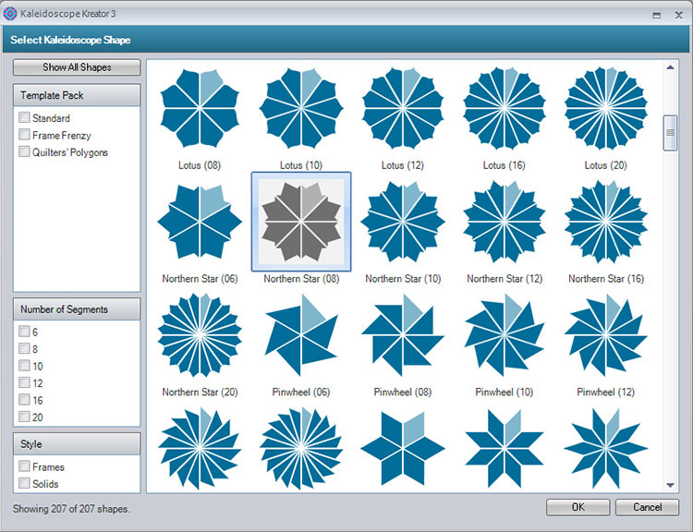Click the scrollbar down arrow

pyautogui.click(x=671, y=485)
